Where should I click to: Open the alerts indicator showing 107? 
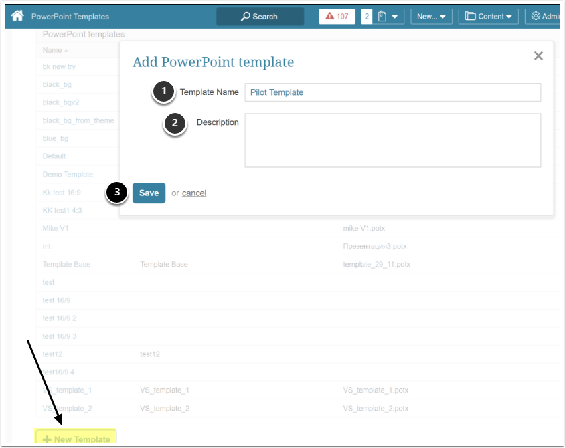[x=337, y=16]
